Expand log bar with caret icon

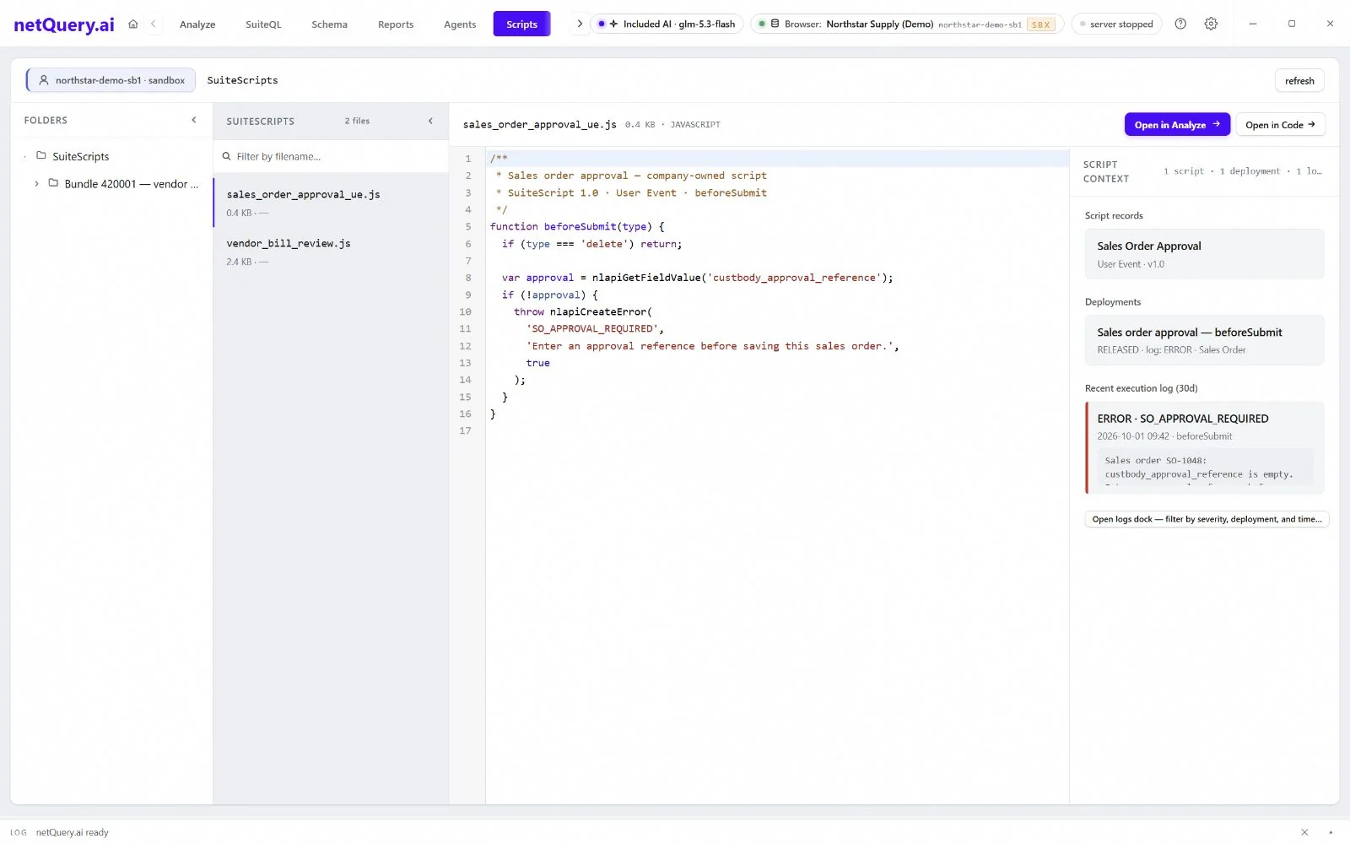(1331, 832)
